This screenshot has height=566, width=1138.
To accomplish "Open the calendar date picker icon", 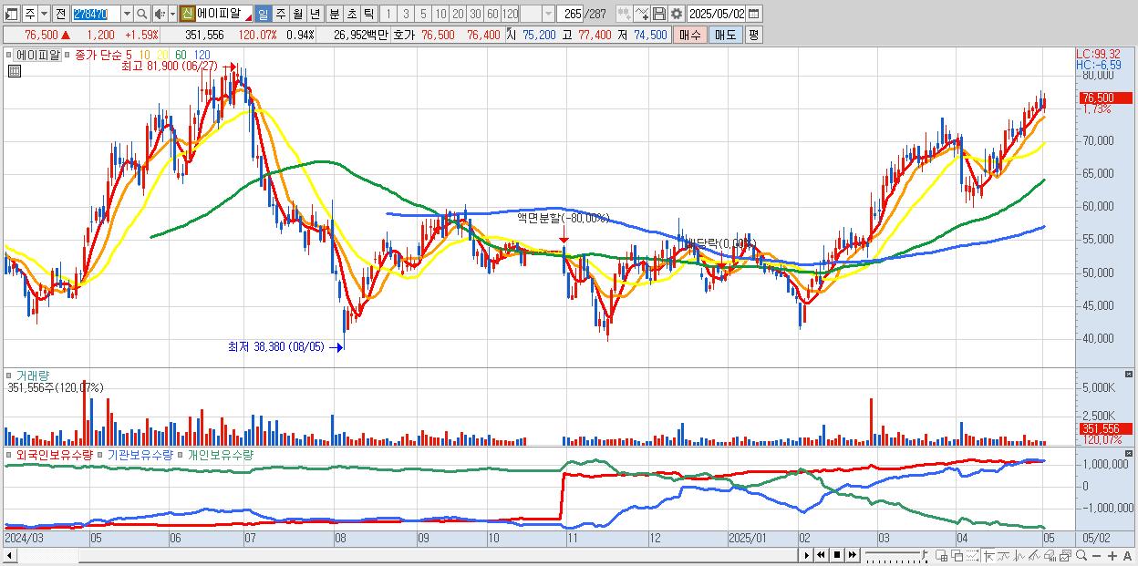I will tap(753, 14).
